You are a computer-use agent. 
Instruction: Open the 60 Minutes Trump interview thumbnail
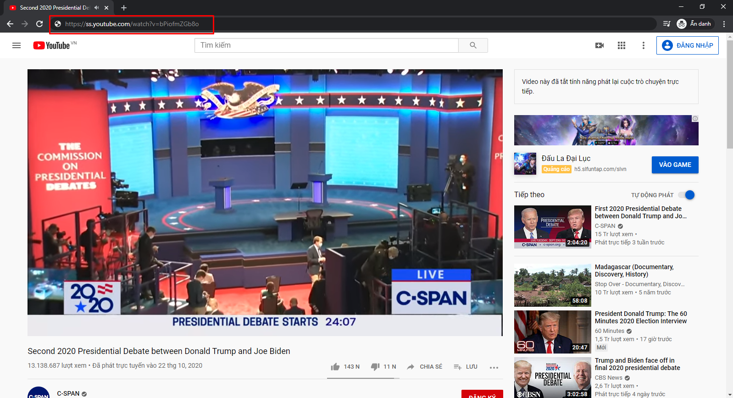coord(553,332)
